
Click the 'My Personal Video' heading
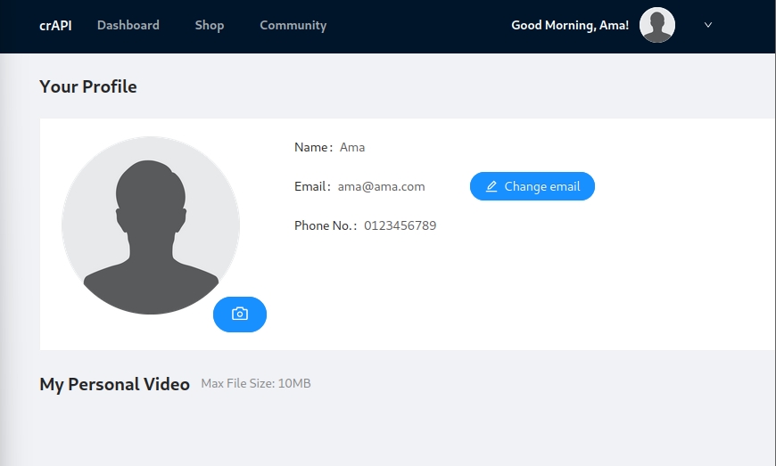pos(114,384)
